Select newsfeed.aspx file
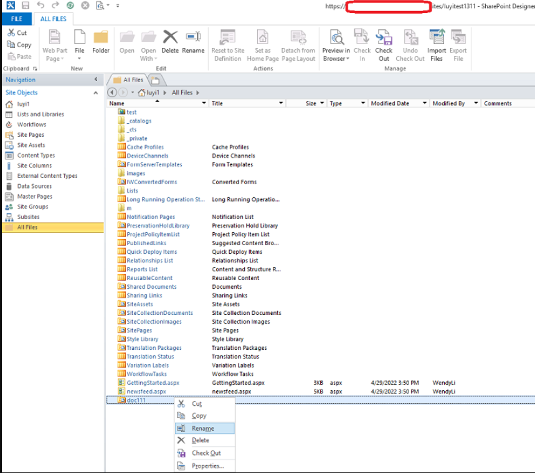The width and height of the screenshot is (535, 473). 146,391
